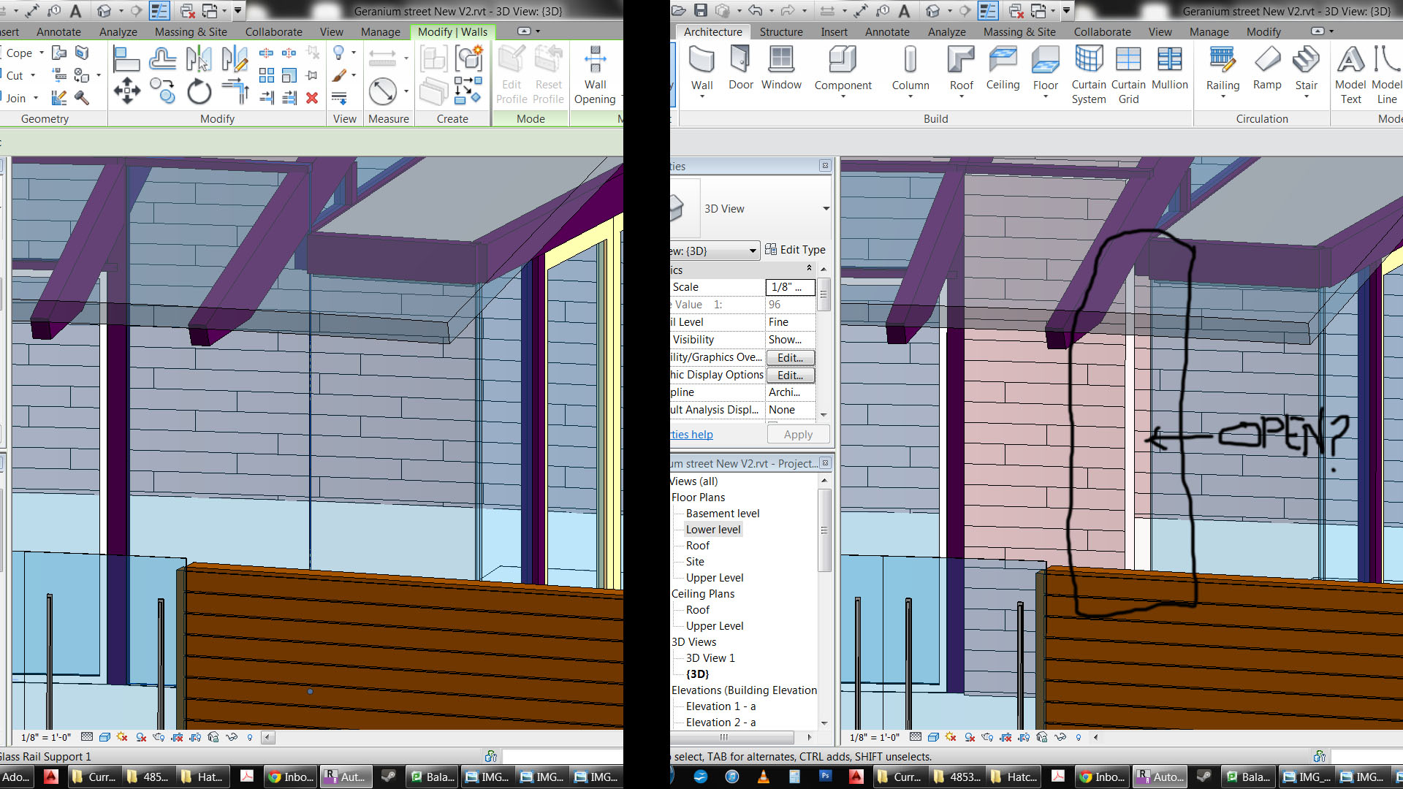Toggle reveal hidden elements lightbulb, right view

click(1078, 737)
